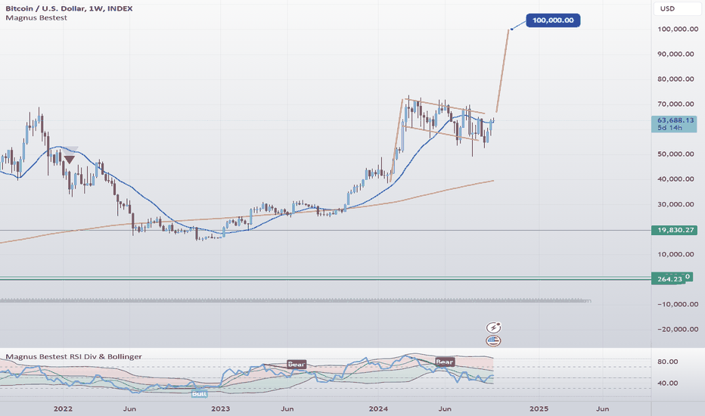Click the 2023 label on time axis

click(x=220, y=408)
